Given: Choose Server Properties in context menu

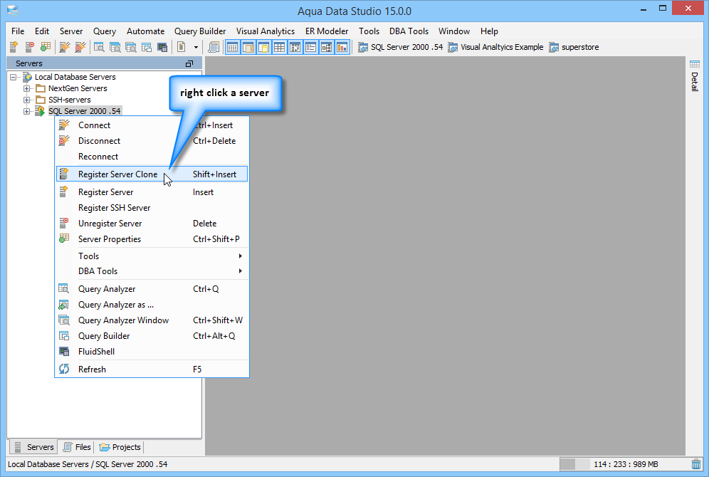Looking at the screenshot, I should (152, 239).
